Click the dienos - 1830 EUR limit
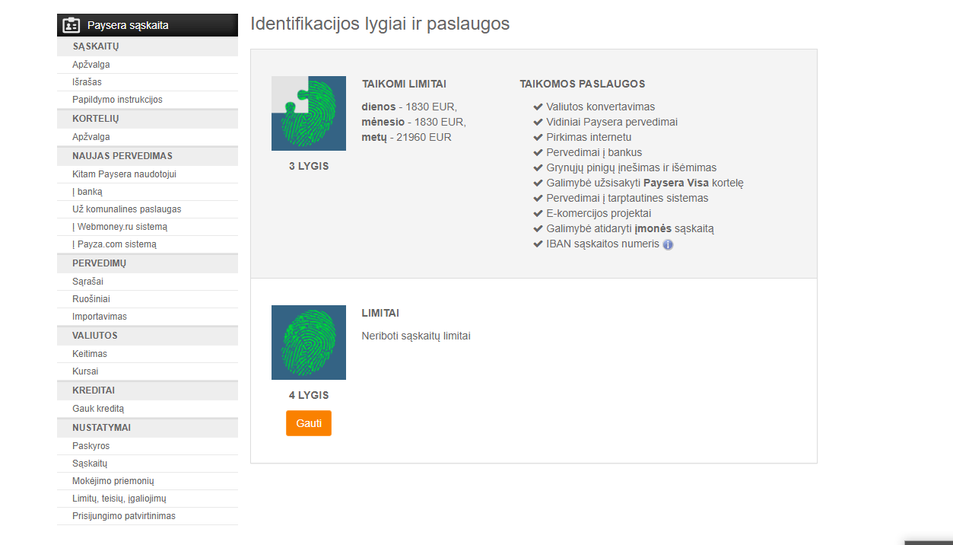The image size is (953, 545). (410, 107)
